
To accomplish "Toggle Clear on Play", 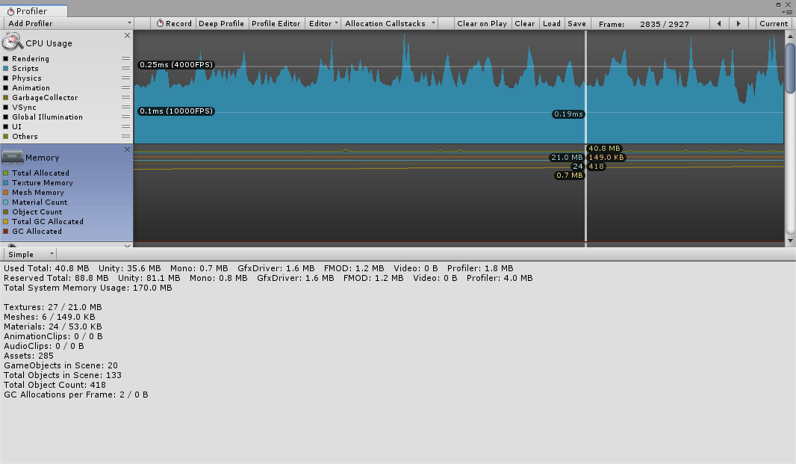I will (x=482, y=23).
